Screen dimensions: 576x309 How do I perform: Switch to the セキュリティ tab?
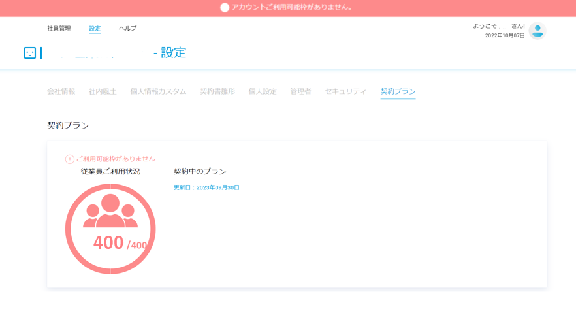(x=345, y=91)
